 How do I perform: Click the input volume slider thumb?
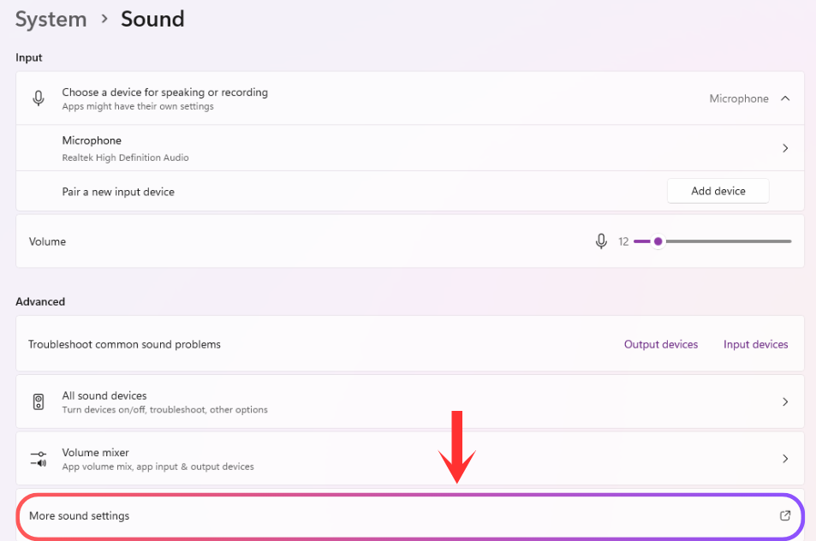[x=658, y=241]
